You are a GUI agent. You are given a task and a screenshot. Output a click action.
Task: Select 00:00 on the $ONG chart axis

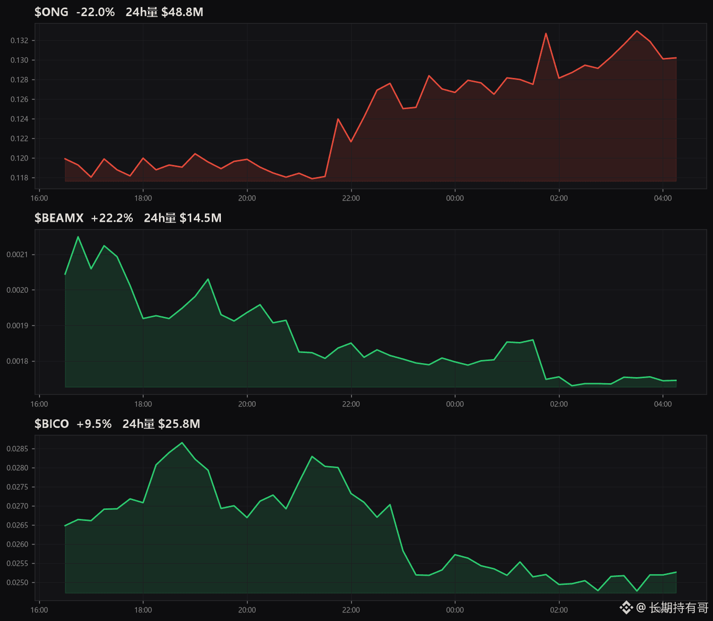[455, 198]
